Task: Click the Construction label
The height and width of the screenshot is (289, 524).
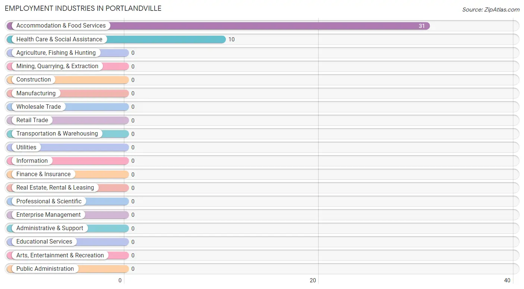Action: 34,80
